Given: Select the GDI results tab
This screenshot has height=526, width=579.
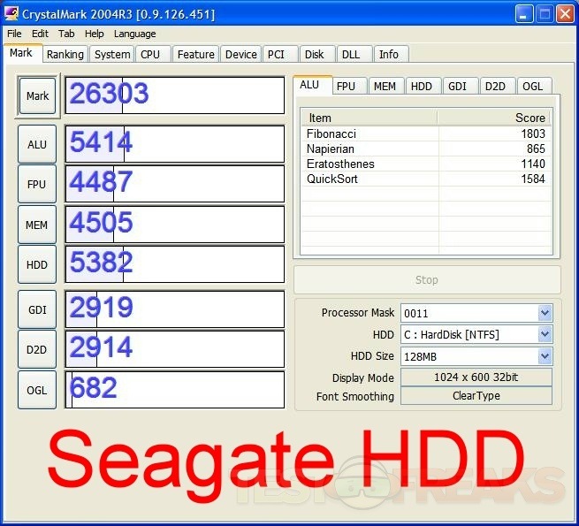Looking at the screenshot, I should tap(457, 86).
